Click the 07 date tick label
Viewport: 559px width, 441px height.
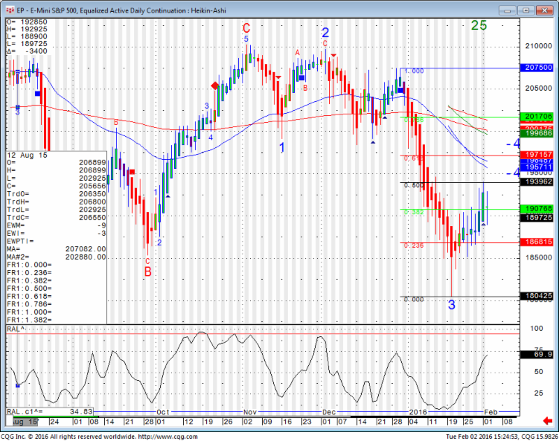(x=342, y=421)
